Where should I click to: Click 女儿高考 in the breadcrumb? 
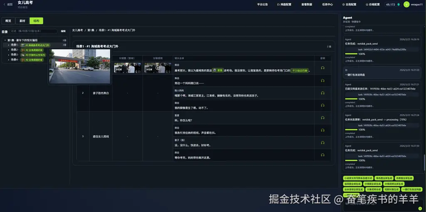click(x=77, y=30)
